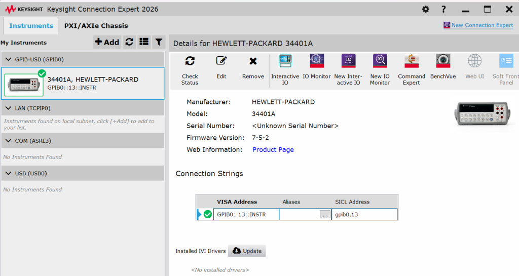The image size is (519, 276).
Task: Click the Details for HEWLETT-PACKARD 34401A header
Action: pyautogui.click(x=243, y=44)
